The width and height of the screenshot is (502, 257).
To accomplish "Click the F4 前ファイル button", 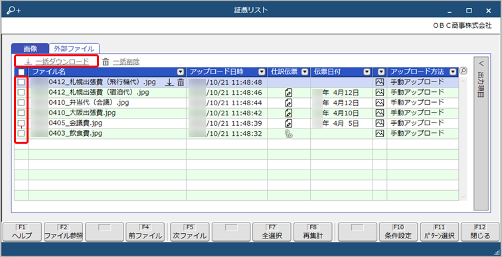I will pos(145,232).
